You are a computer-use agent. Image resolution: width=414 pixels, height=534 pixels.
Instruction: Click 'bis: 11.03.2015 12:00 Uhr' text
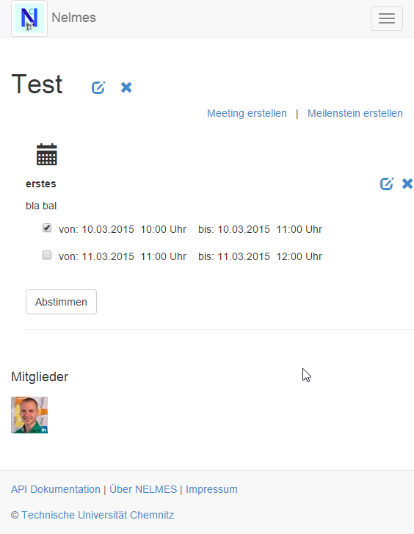pos(260,256)
